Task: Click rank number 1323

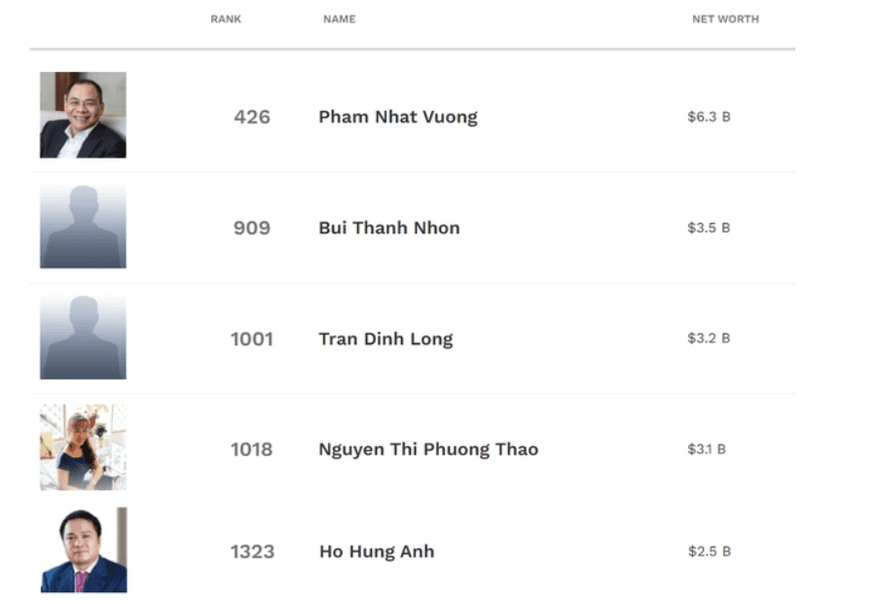Action: point(252,551)
